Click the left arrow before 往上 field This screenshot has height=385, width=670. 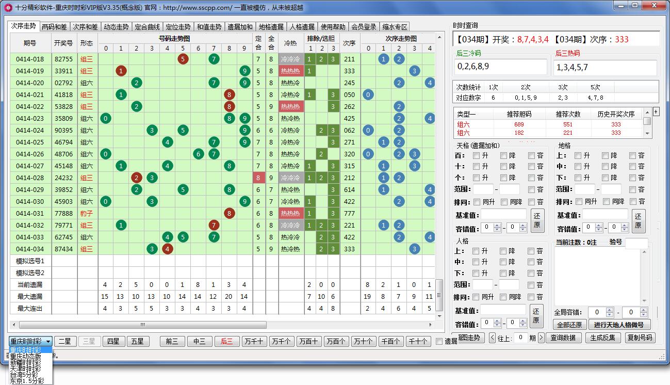point(492,338)
